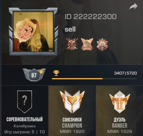Screen dimensions: 143x136
Task: Click the Ranger pistols rank emblem
Action: (x=120, y=103)
